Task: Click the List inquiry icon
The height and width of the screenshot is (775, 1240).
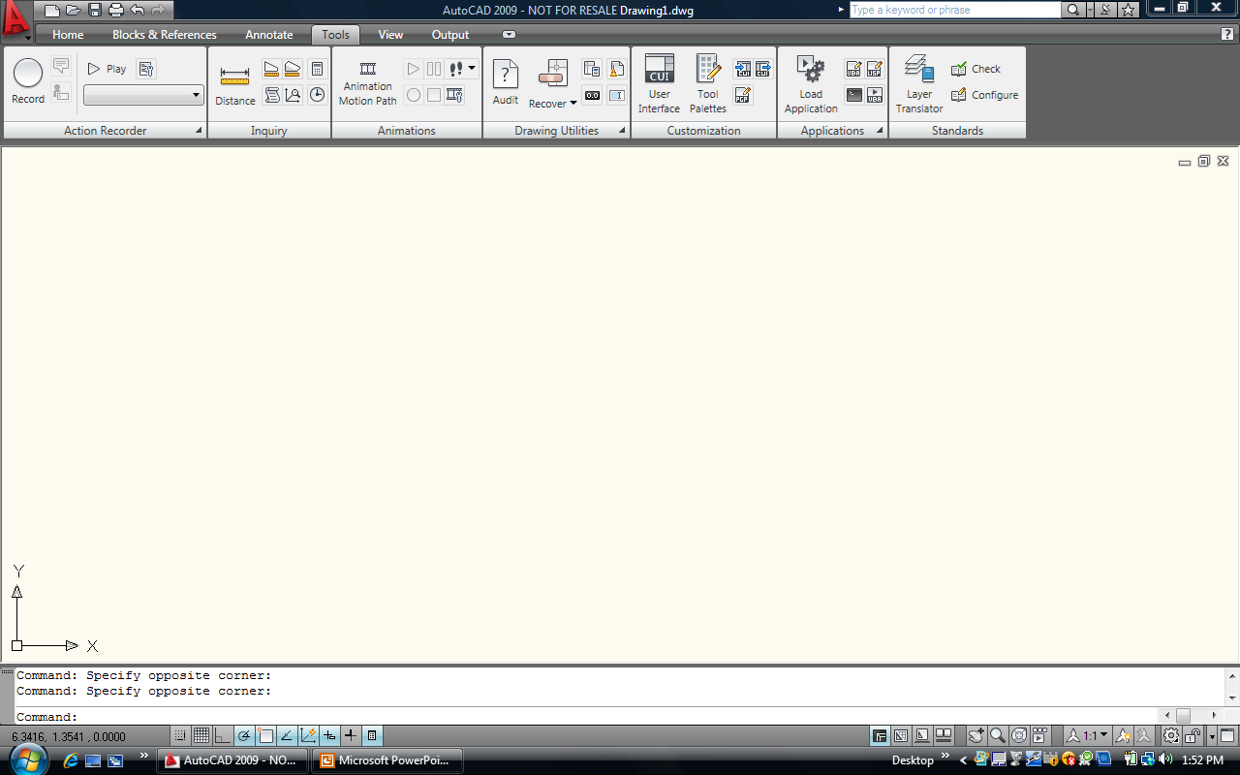Action: click(x=271, y=95)
